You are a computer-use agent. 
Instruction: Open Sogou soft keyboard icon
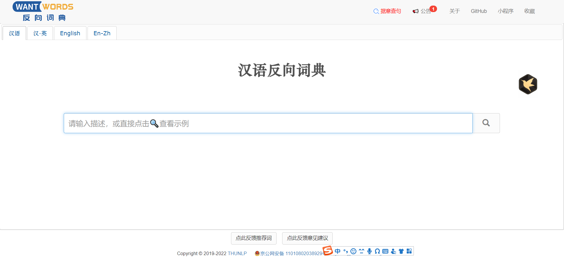(385, 251)
